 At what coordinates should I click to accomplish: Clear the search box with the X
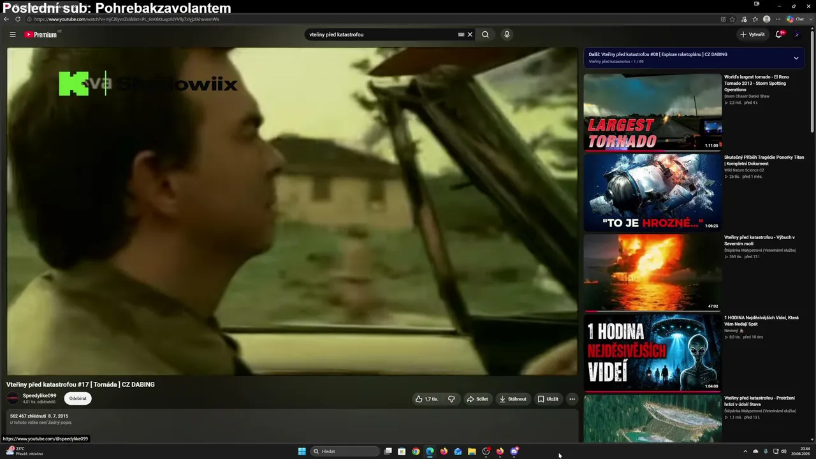point(470,34)
